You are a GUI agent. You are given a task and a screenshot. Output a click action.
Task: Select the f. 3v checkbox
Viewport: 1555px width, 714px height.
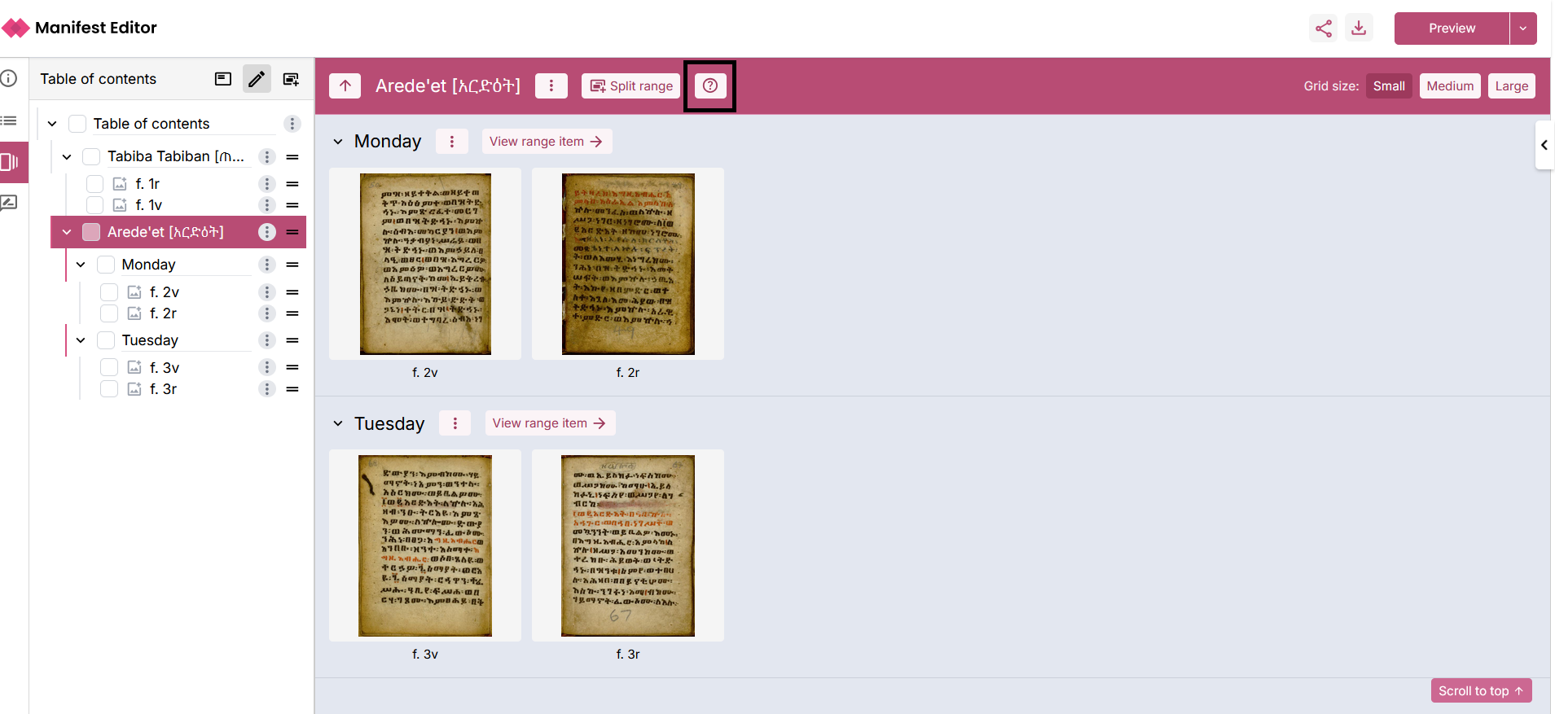pyautogui.click(x=109, y=368)
